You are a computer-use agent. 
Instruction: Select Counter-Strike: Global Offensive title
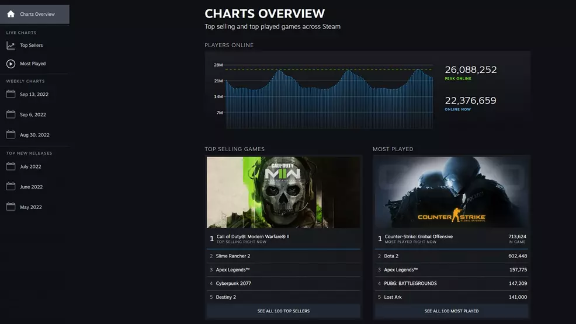[418, 236]
